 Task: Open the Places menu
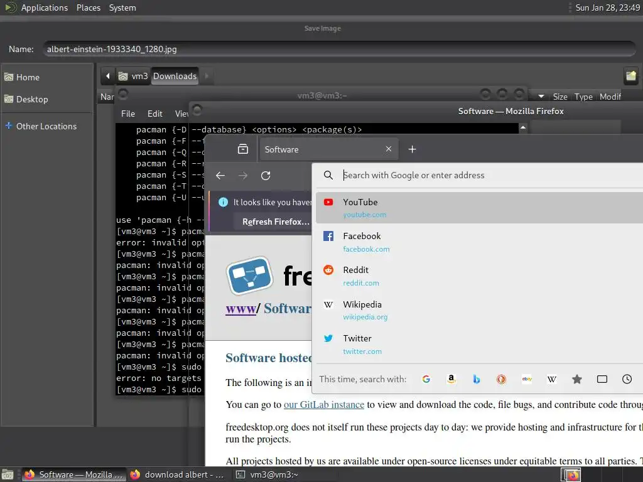pyautogui.click(x=89, y=8)
